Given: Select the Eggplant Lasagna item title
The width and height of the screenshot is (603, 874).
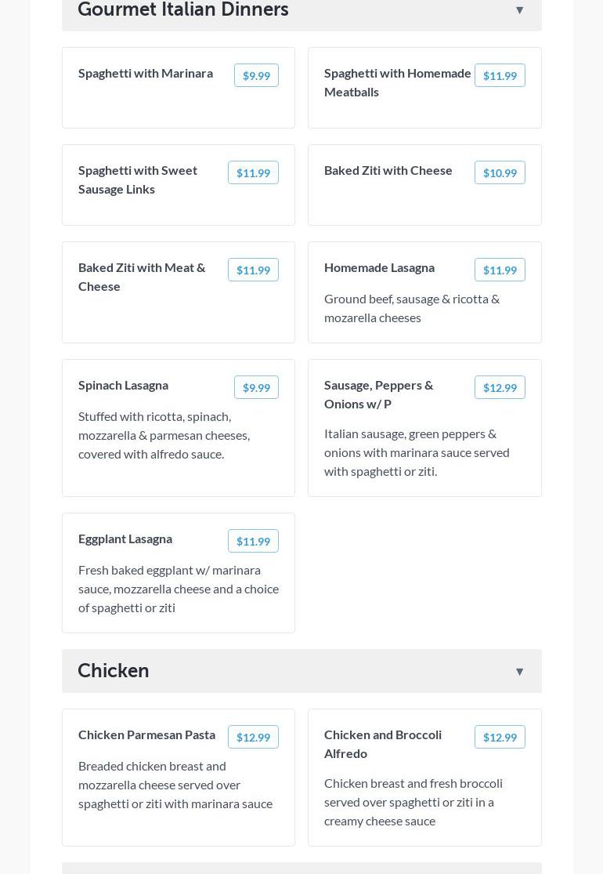Looking at the screenshot, I should point(125,539).
